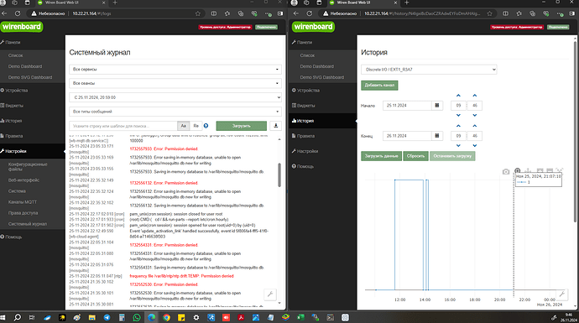The image size is (579, 323).
Task: Decrease the Конец hour with down chevron
Action: 458,145
